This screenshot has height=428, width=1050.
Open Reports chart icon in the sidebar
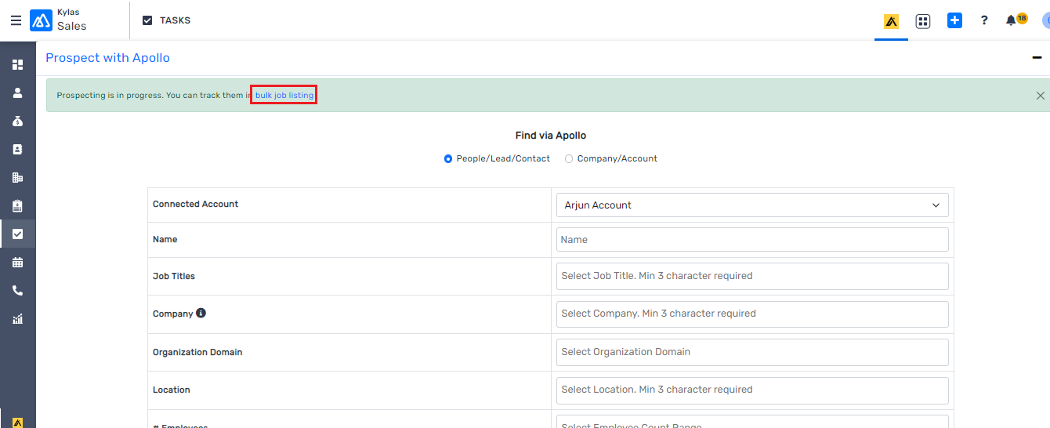pyautogui.click(x=17, y=318)
